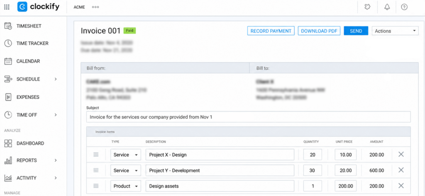Click the ACME workspace name

[x=79, y=7]
